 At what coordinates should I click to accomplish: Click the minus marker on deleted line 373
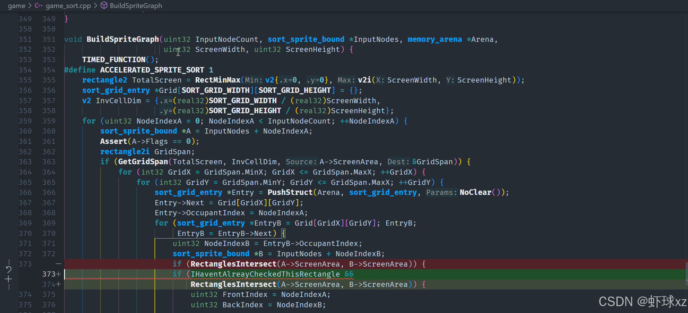59,264
